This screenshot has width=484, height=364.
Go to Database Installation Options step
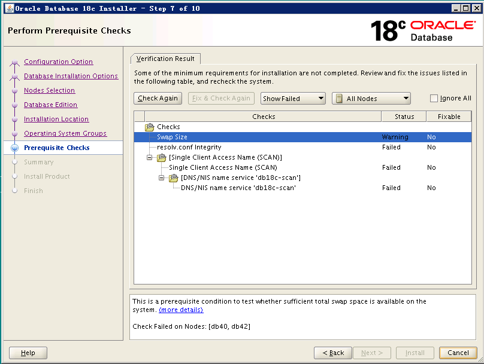tap(71, 76)
